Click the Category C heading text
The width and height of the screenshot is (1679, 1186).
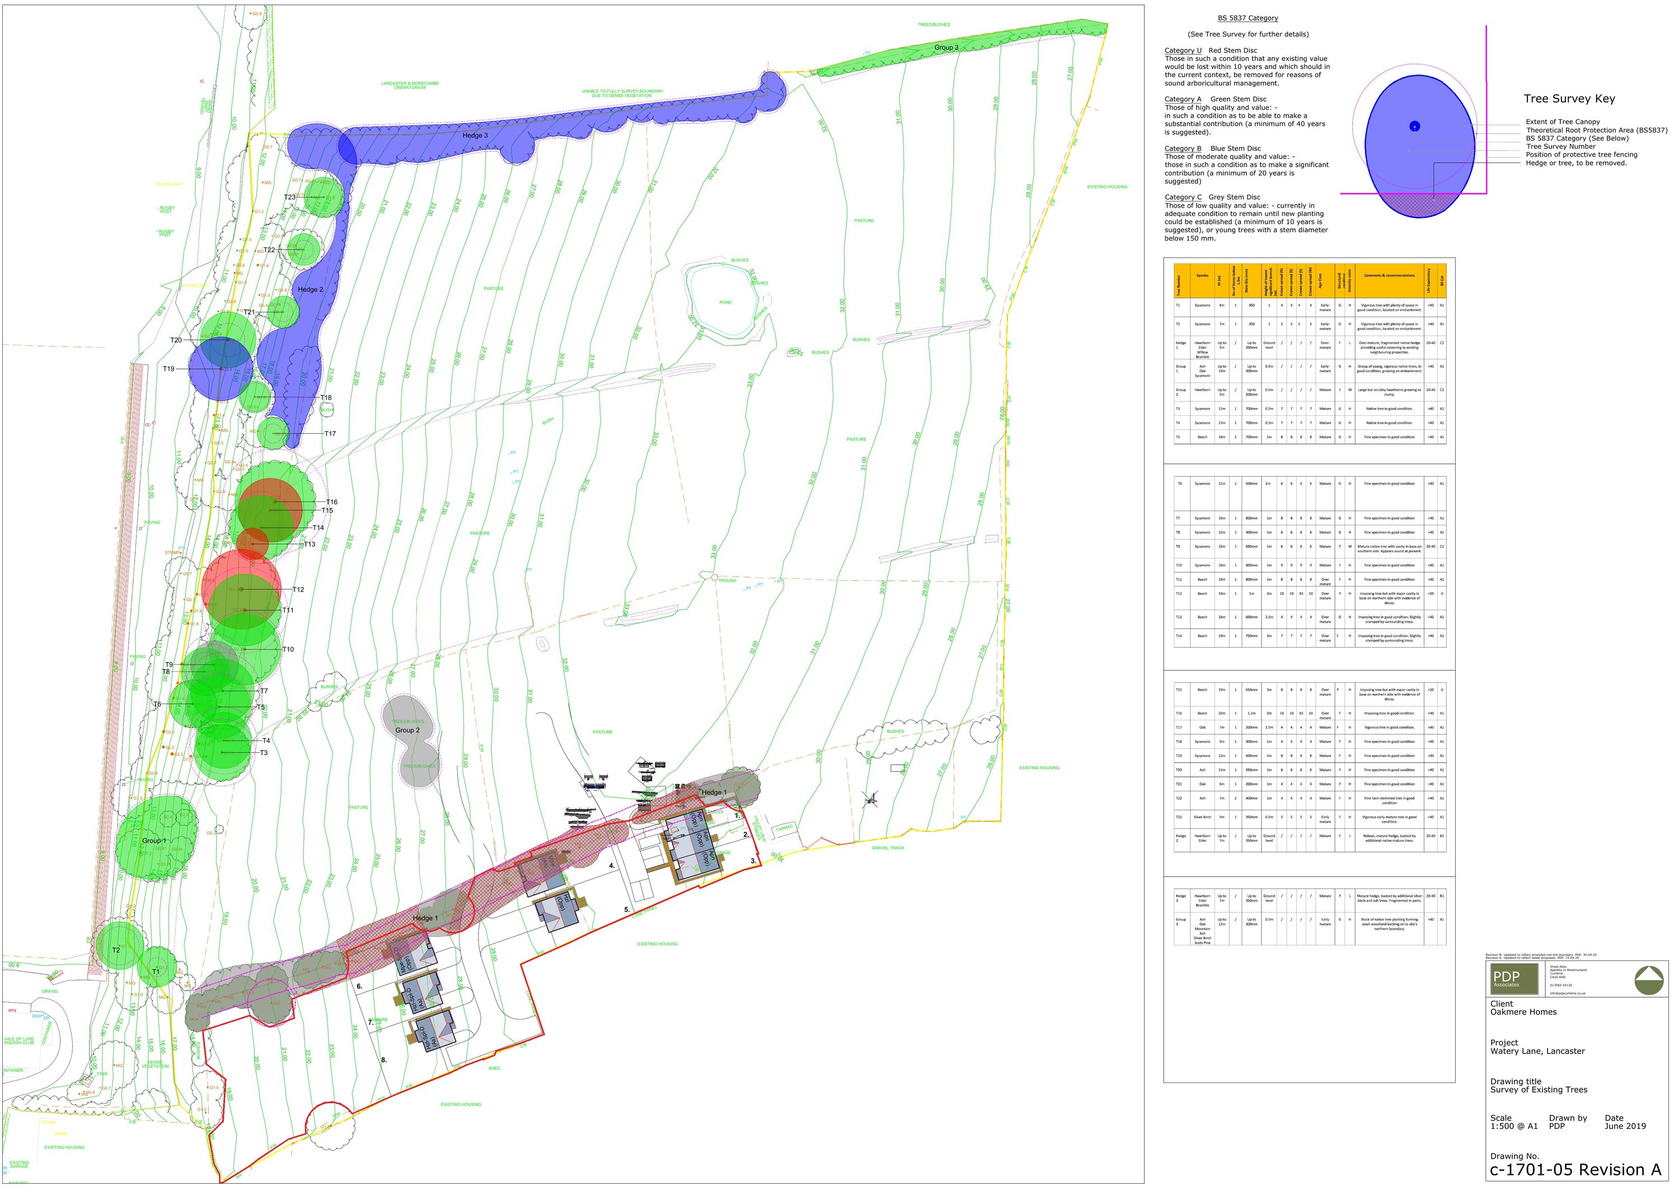1183,198
